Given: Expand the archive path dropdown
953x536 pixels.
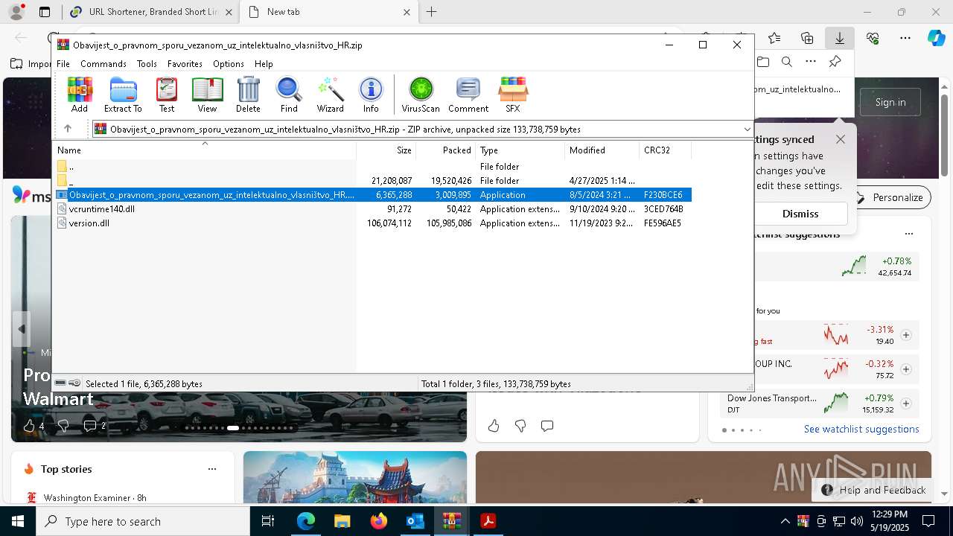Looking at the screenshot, I should point(747,129).
